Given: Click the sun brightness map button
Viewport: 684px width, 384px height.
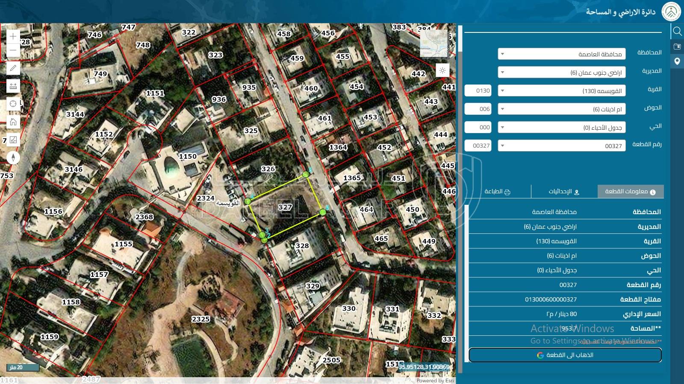Looking at the screenshot, I should click(442, 70).
